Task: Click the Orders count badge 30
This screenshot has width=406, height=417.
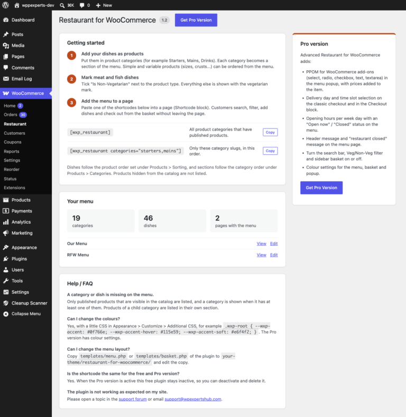Action: (23, 115)
